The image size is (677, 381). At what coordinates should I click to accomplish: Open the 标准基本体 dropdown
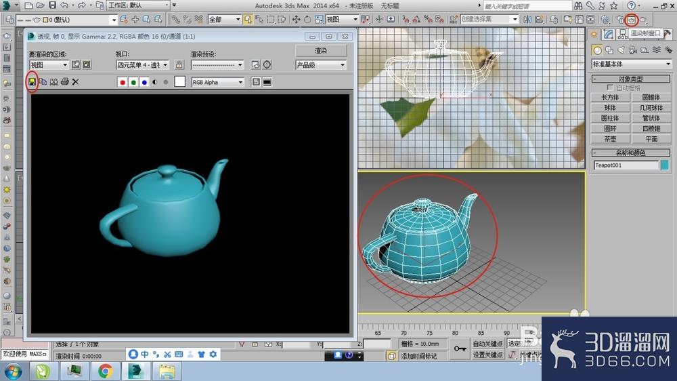coord(631,64)
